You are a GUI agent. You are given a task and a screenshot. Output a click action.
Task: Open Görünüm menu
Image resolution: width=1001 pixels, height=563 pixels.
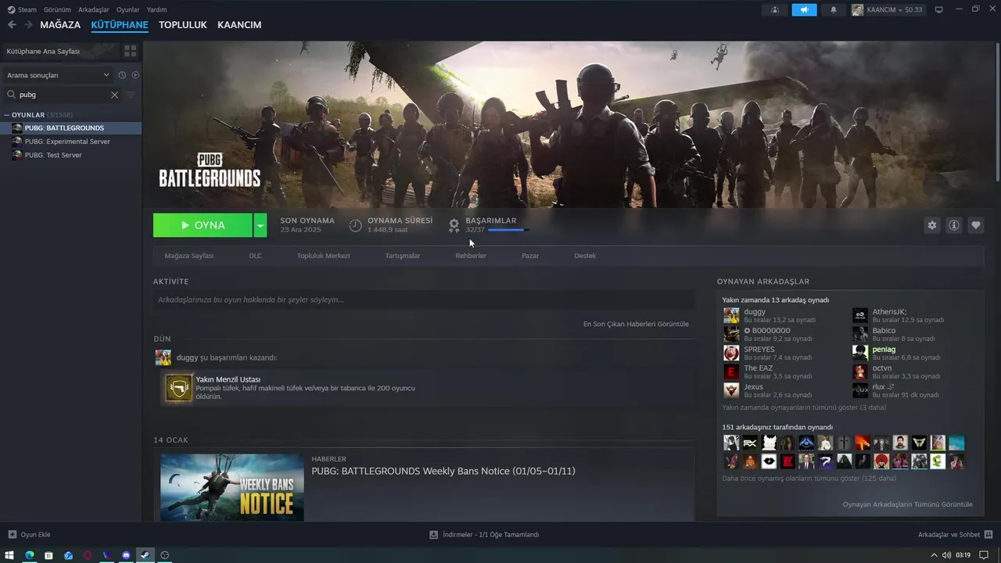[57, 9]
